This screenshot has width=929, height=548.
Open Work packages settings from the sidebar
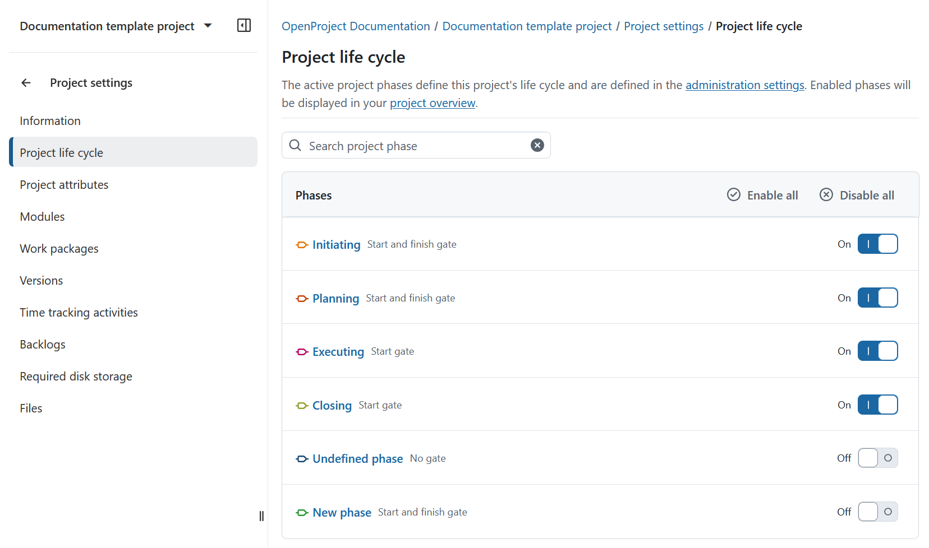pos(59,248)
